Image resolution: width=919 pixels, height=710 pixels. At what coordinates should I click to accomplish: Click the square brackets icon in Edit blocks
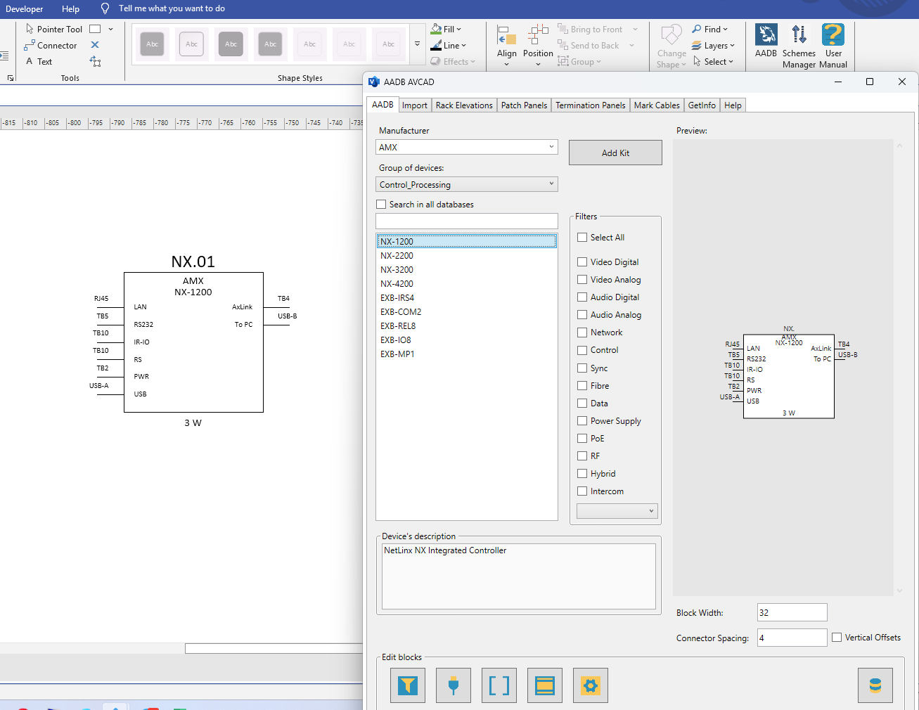pyautogui.click(x=499, y=685)
